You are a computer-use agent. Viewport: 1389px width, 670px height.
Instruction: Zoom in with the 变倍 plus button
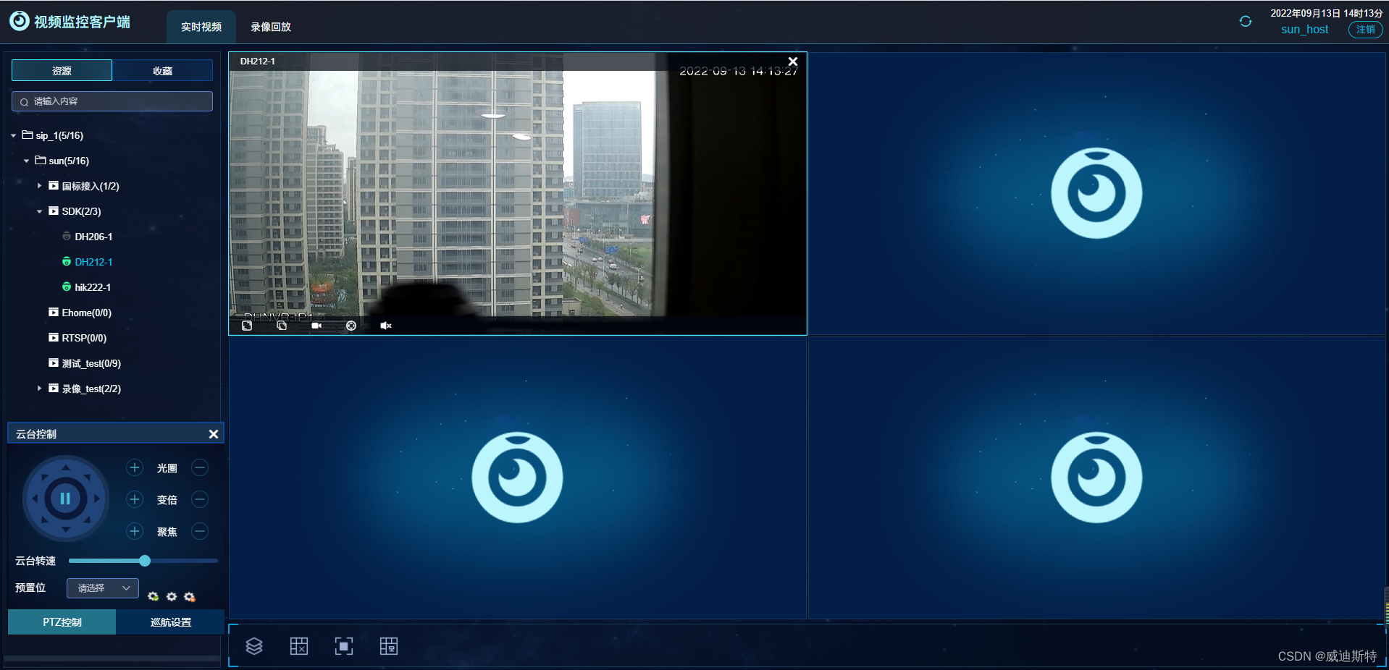(135, 499)
